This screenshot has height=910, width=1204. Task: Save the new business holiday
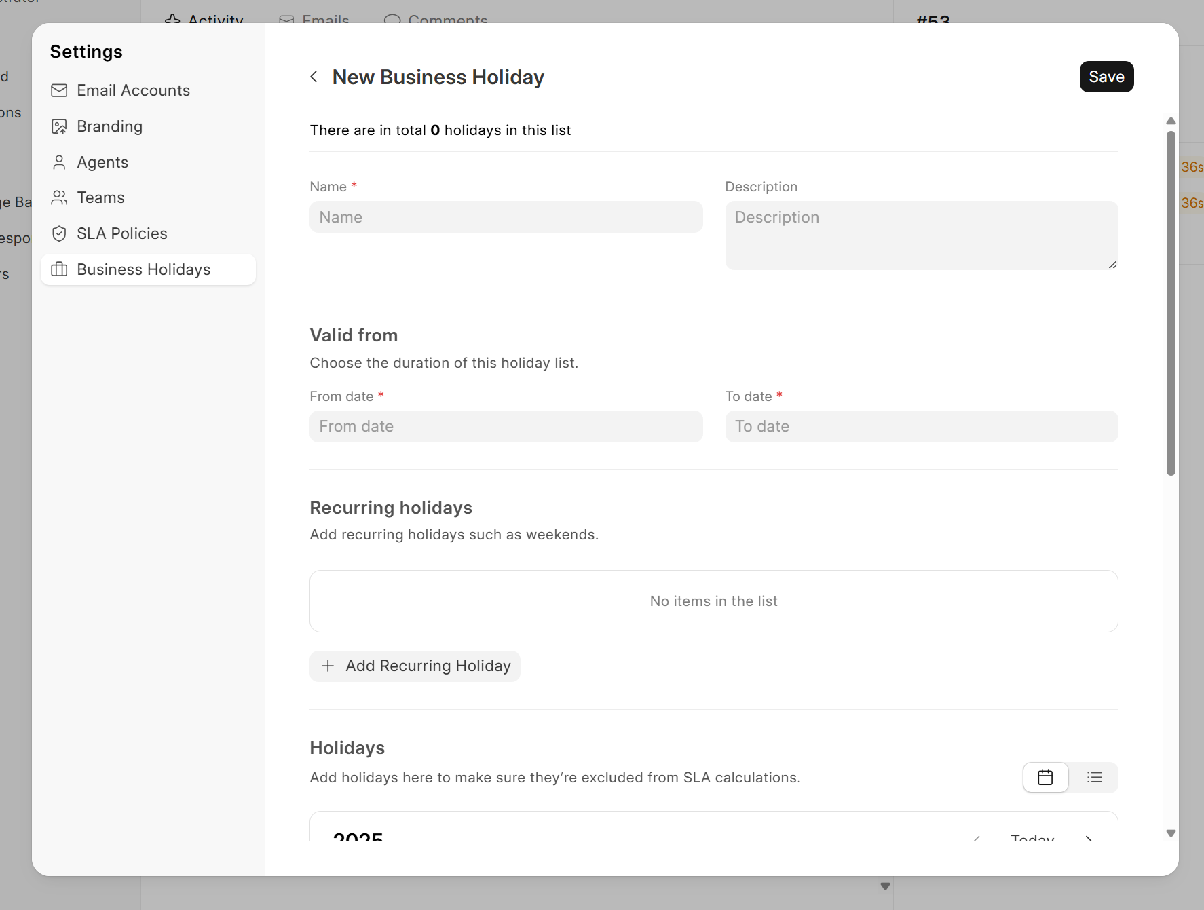(1106, 77)
